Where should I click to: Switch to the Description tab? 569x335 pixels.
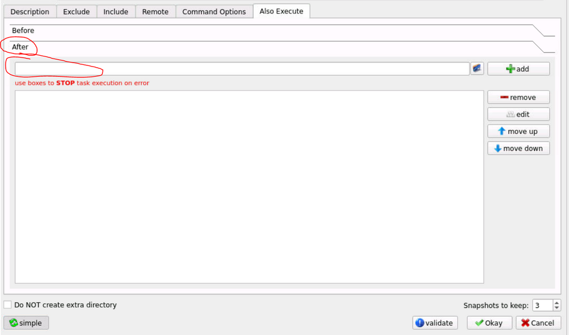(30, 11)
